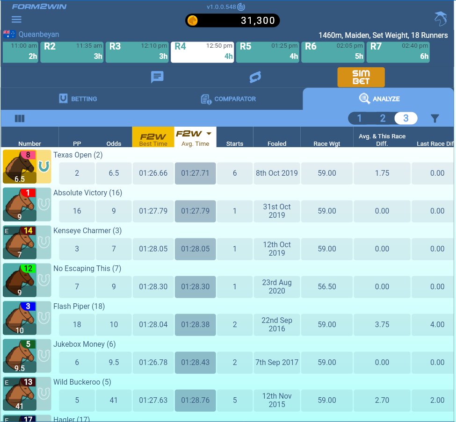Select race R5 at 01:25 pm

click(x=268, y=52)
